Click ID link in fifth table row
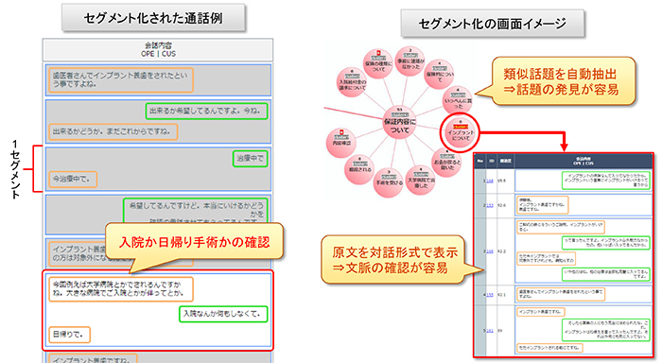Image resolution: width=662 pixels, height=363 pixels. [490, 331]
